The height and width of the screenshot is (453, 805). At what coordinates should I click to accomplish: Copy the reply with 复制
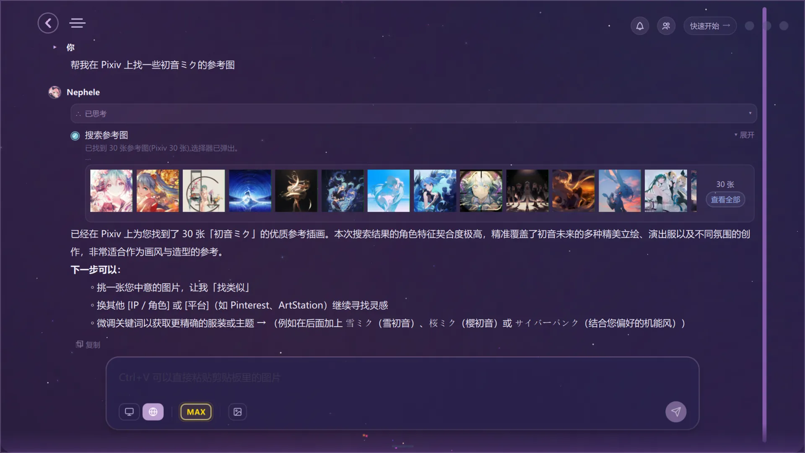pos(88,345)
